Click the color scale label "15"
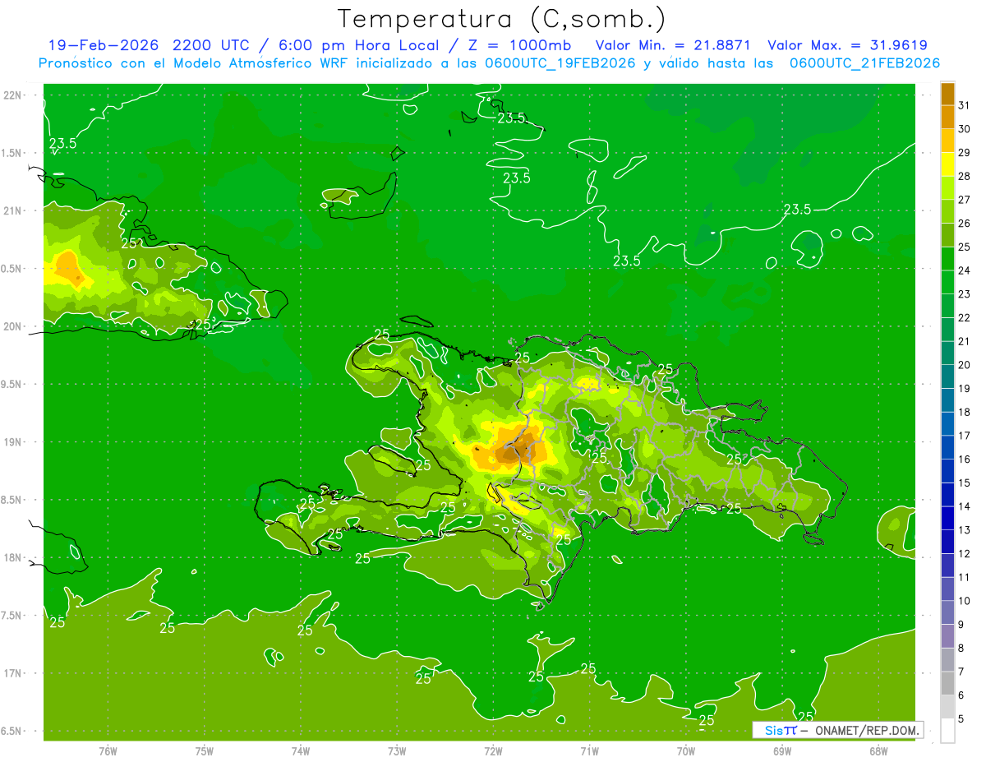 964,483
